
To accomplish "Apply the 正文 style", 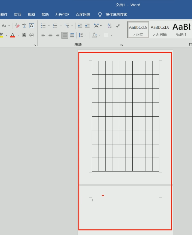I will [x=138, y=30].
